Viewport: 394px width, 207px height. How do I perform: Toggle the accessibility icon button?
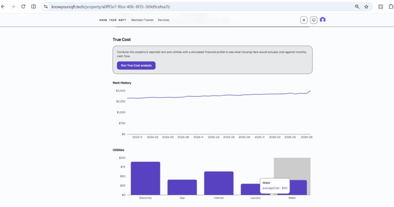point(304,20)
